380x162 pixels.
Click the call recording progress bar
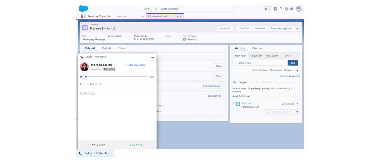click(x=116, y=76)
